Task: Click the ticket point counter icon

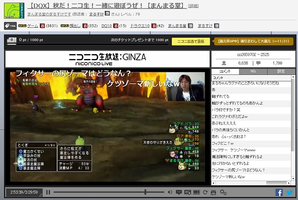Action: tap(11, 40)
